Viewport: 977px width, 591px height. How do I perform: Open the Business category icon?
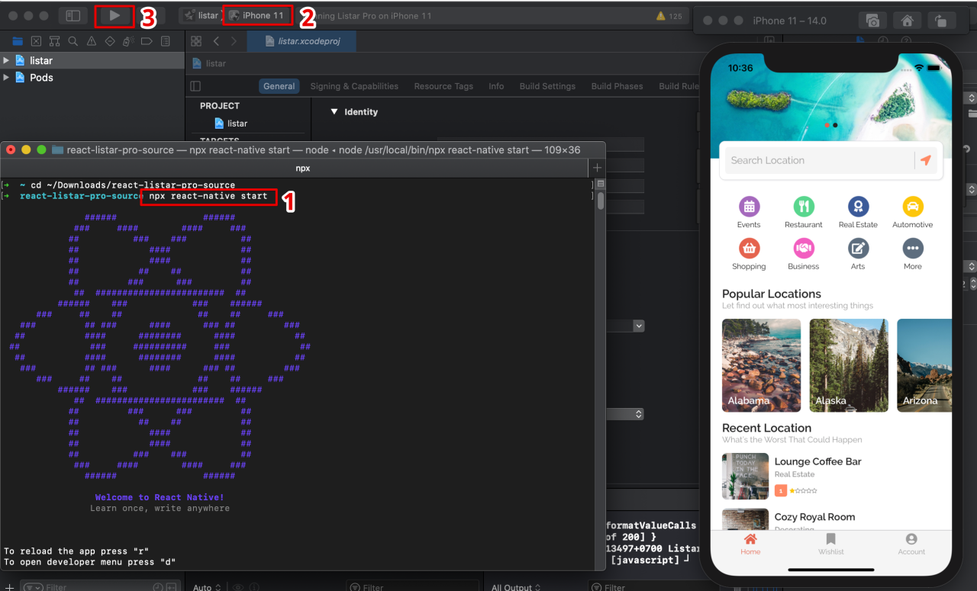click(x=804, y=254)
